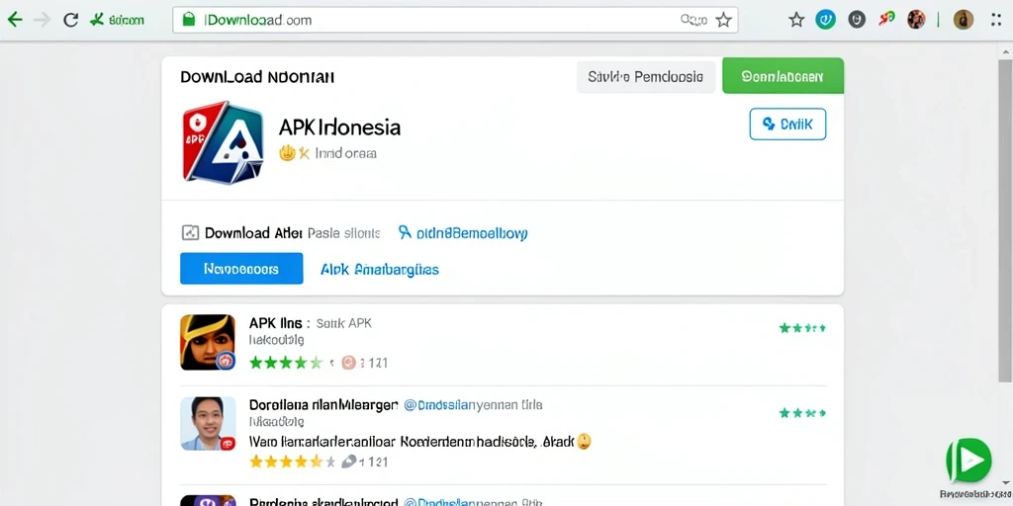
Task: Click the green stars at right of second listing
Action: coord(801,412)
